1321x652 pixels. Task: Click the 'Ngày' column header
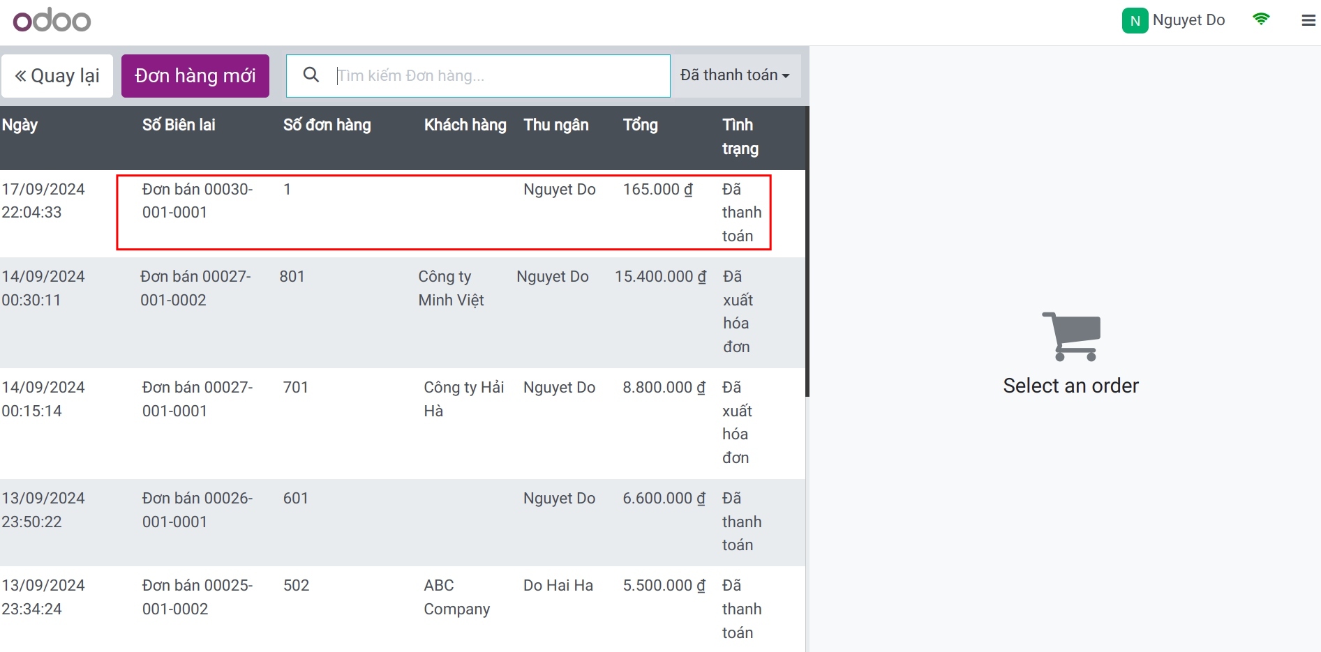[20, 126]
